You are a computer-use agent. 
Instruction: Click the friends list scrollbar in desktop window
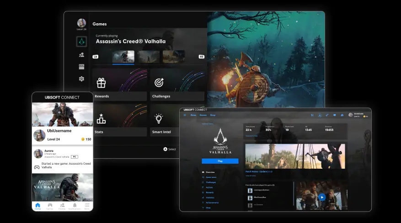coord(294,193)
